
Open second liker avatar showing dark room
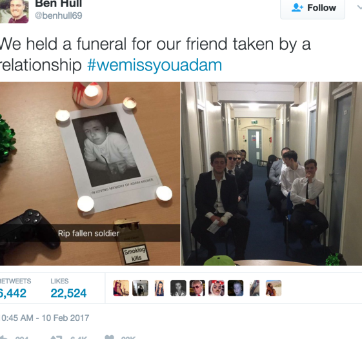click(140, 288)
